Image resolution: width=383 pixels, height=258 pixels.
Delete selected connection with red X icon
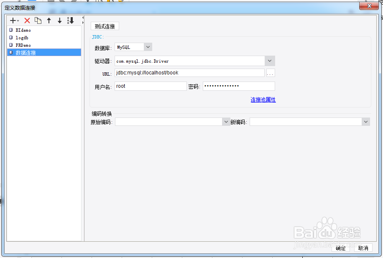pos(27,21)
